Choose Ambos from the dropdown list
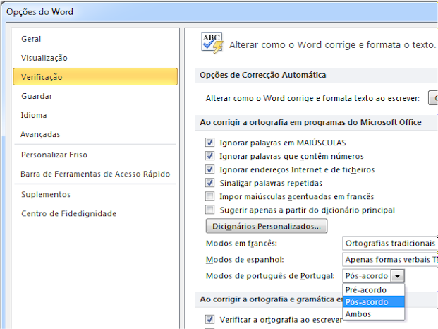This screenshot has height=329, width=438. click(374, 314)
